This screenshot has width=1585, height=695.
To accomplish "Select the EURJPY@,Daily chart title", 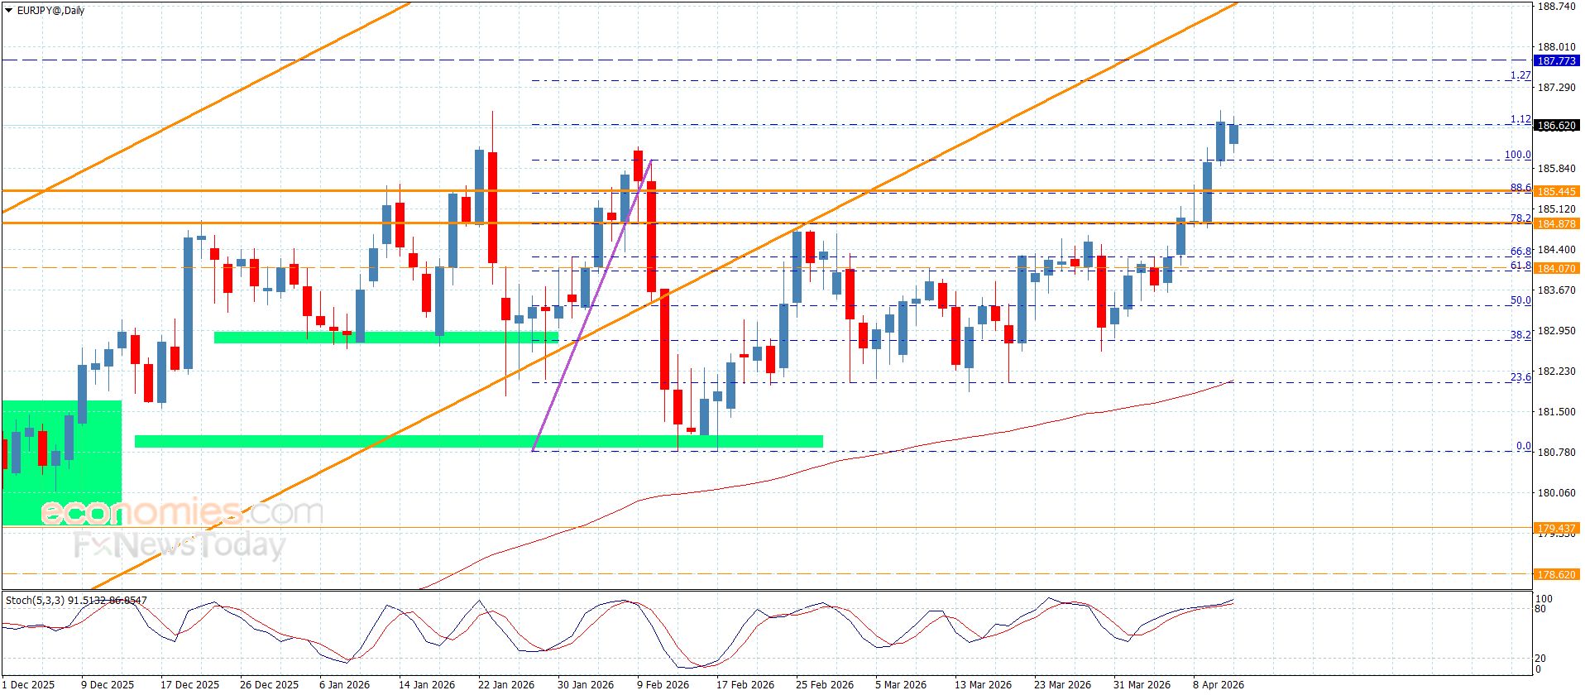I will (50, 11).
